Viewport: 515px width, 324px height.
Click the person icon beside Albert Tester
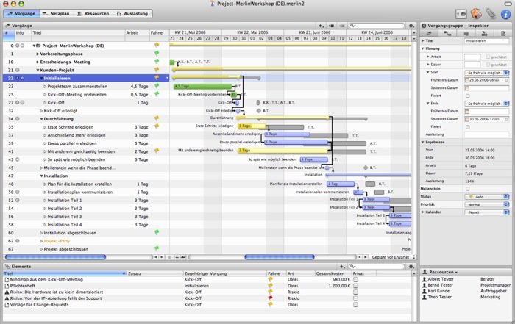coord(424,279)
